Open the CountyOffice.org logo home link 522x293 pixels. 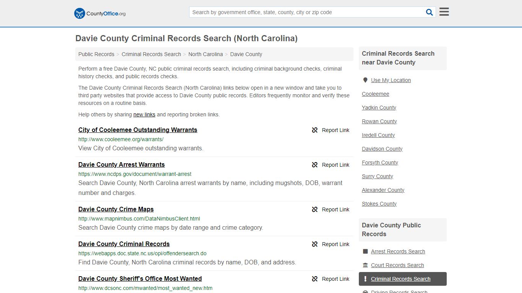100,13
